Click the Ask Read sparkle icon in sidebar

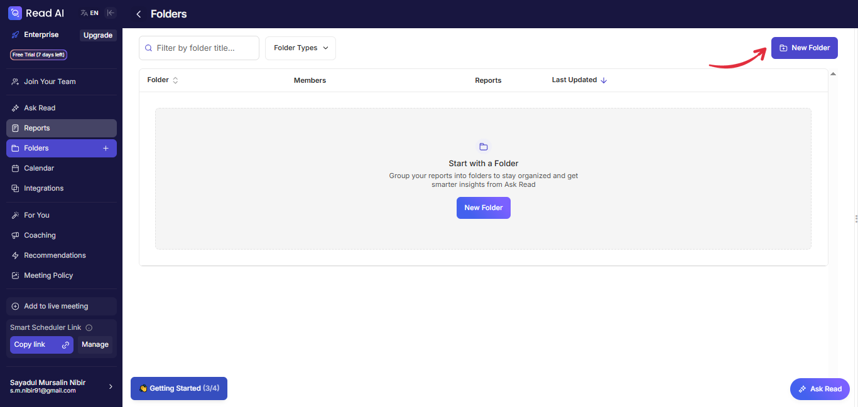15,108
